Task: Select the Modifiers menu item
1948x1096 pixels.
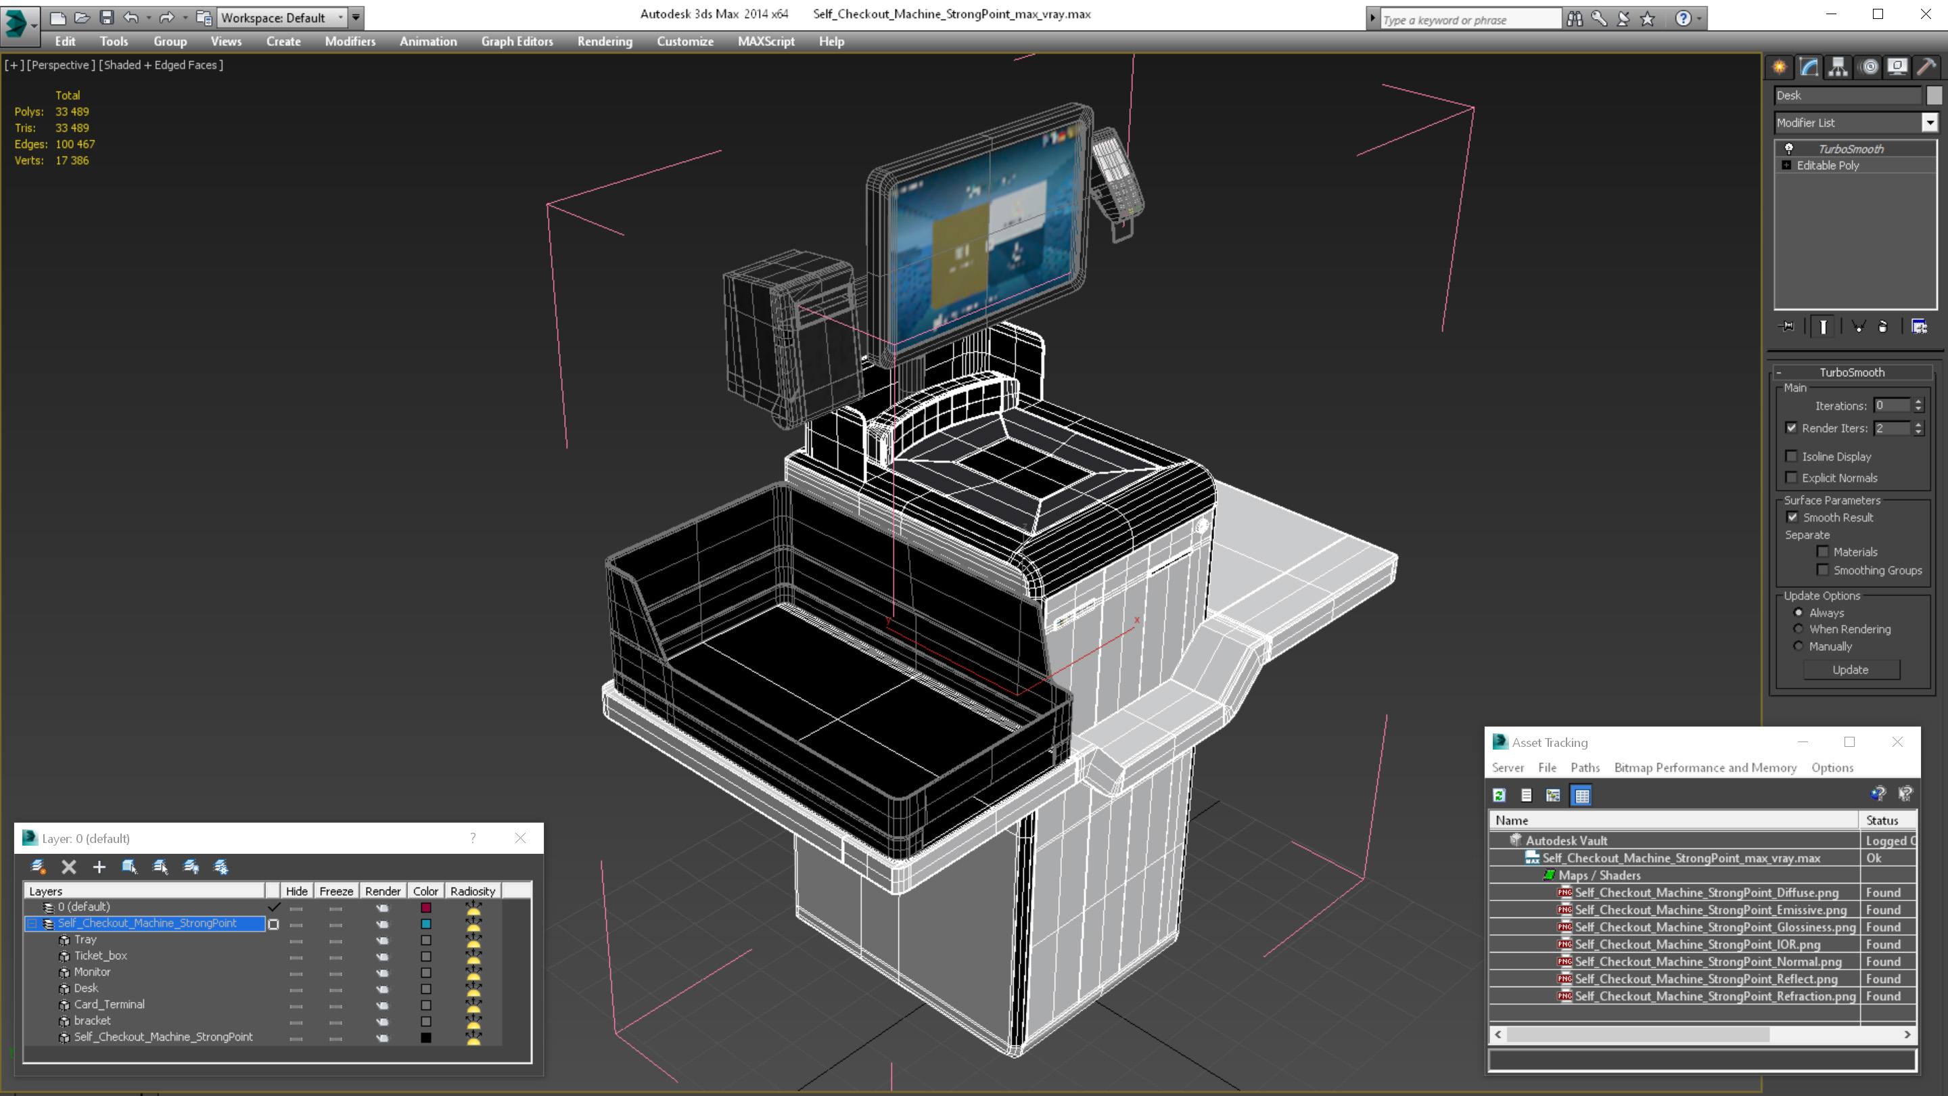Action: tap(348, 40)
